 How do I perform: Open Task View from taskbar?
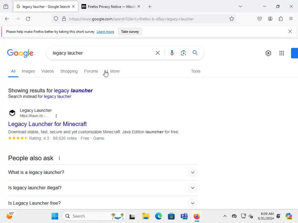[x=132, y=216]
